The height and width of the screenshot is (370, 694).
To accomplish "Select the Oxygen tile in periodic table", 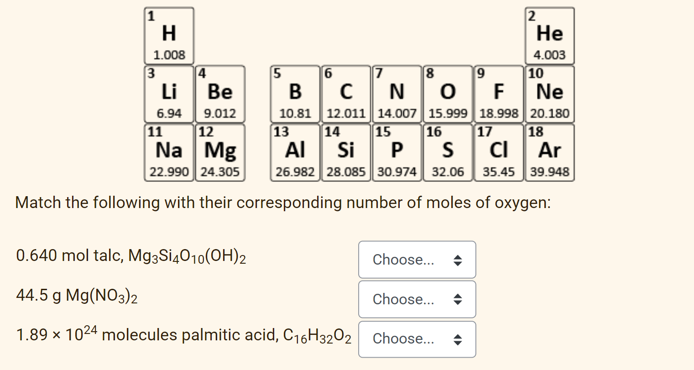I will click(448, 94).
